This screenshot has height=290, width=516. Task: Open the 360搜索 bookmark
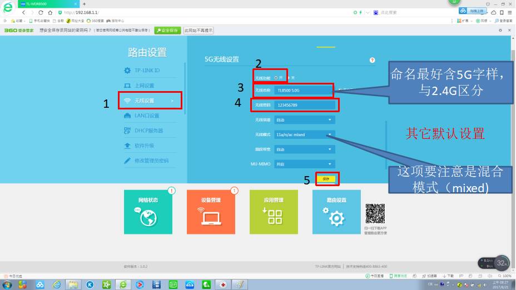point(95,21)
